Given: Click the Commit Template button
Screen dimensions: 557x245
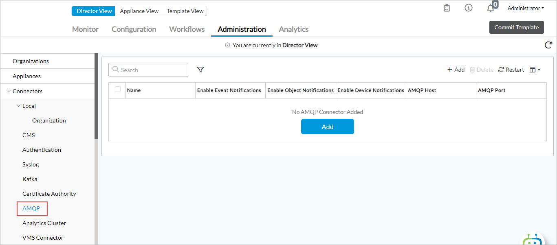Looking at the screenshot, I should [x=516, y=27].
